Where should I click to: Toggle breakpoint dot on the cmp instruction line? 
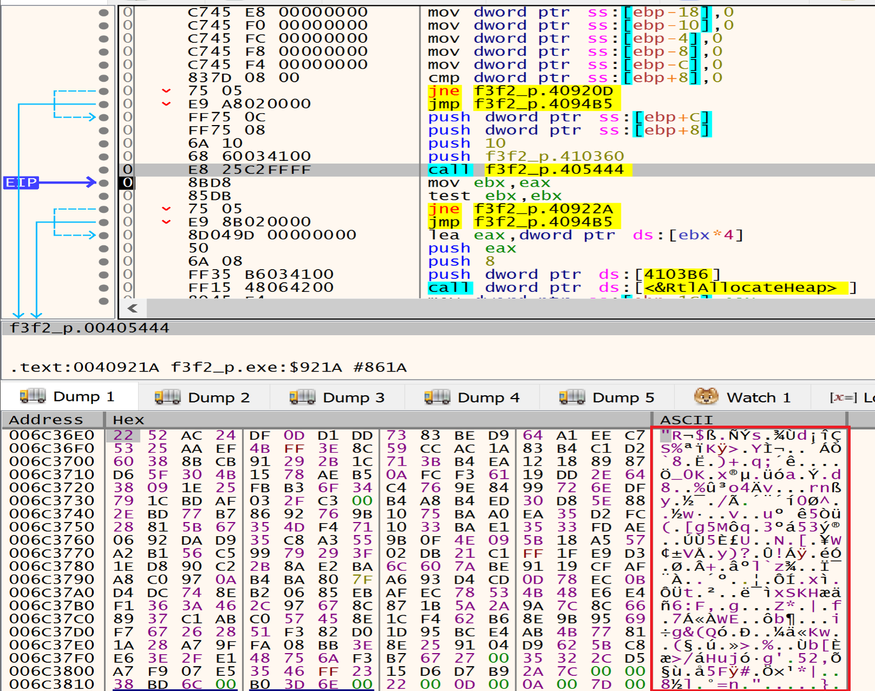coord(103,78)
